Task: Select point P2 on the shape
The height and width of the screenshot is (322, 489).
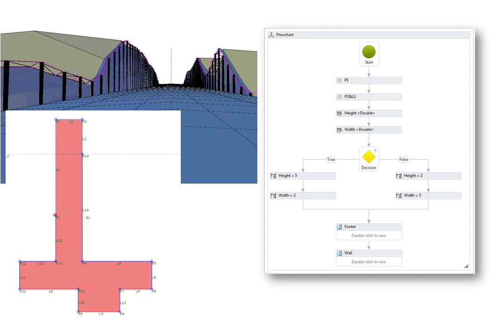Action: [x=56, y=119]
